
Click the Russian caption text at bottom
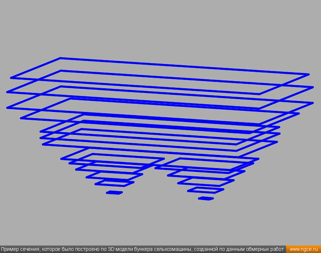(x=143, y=249)
